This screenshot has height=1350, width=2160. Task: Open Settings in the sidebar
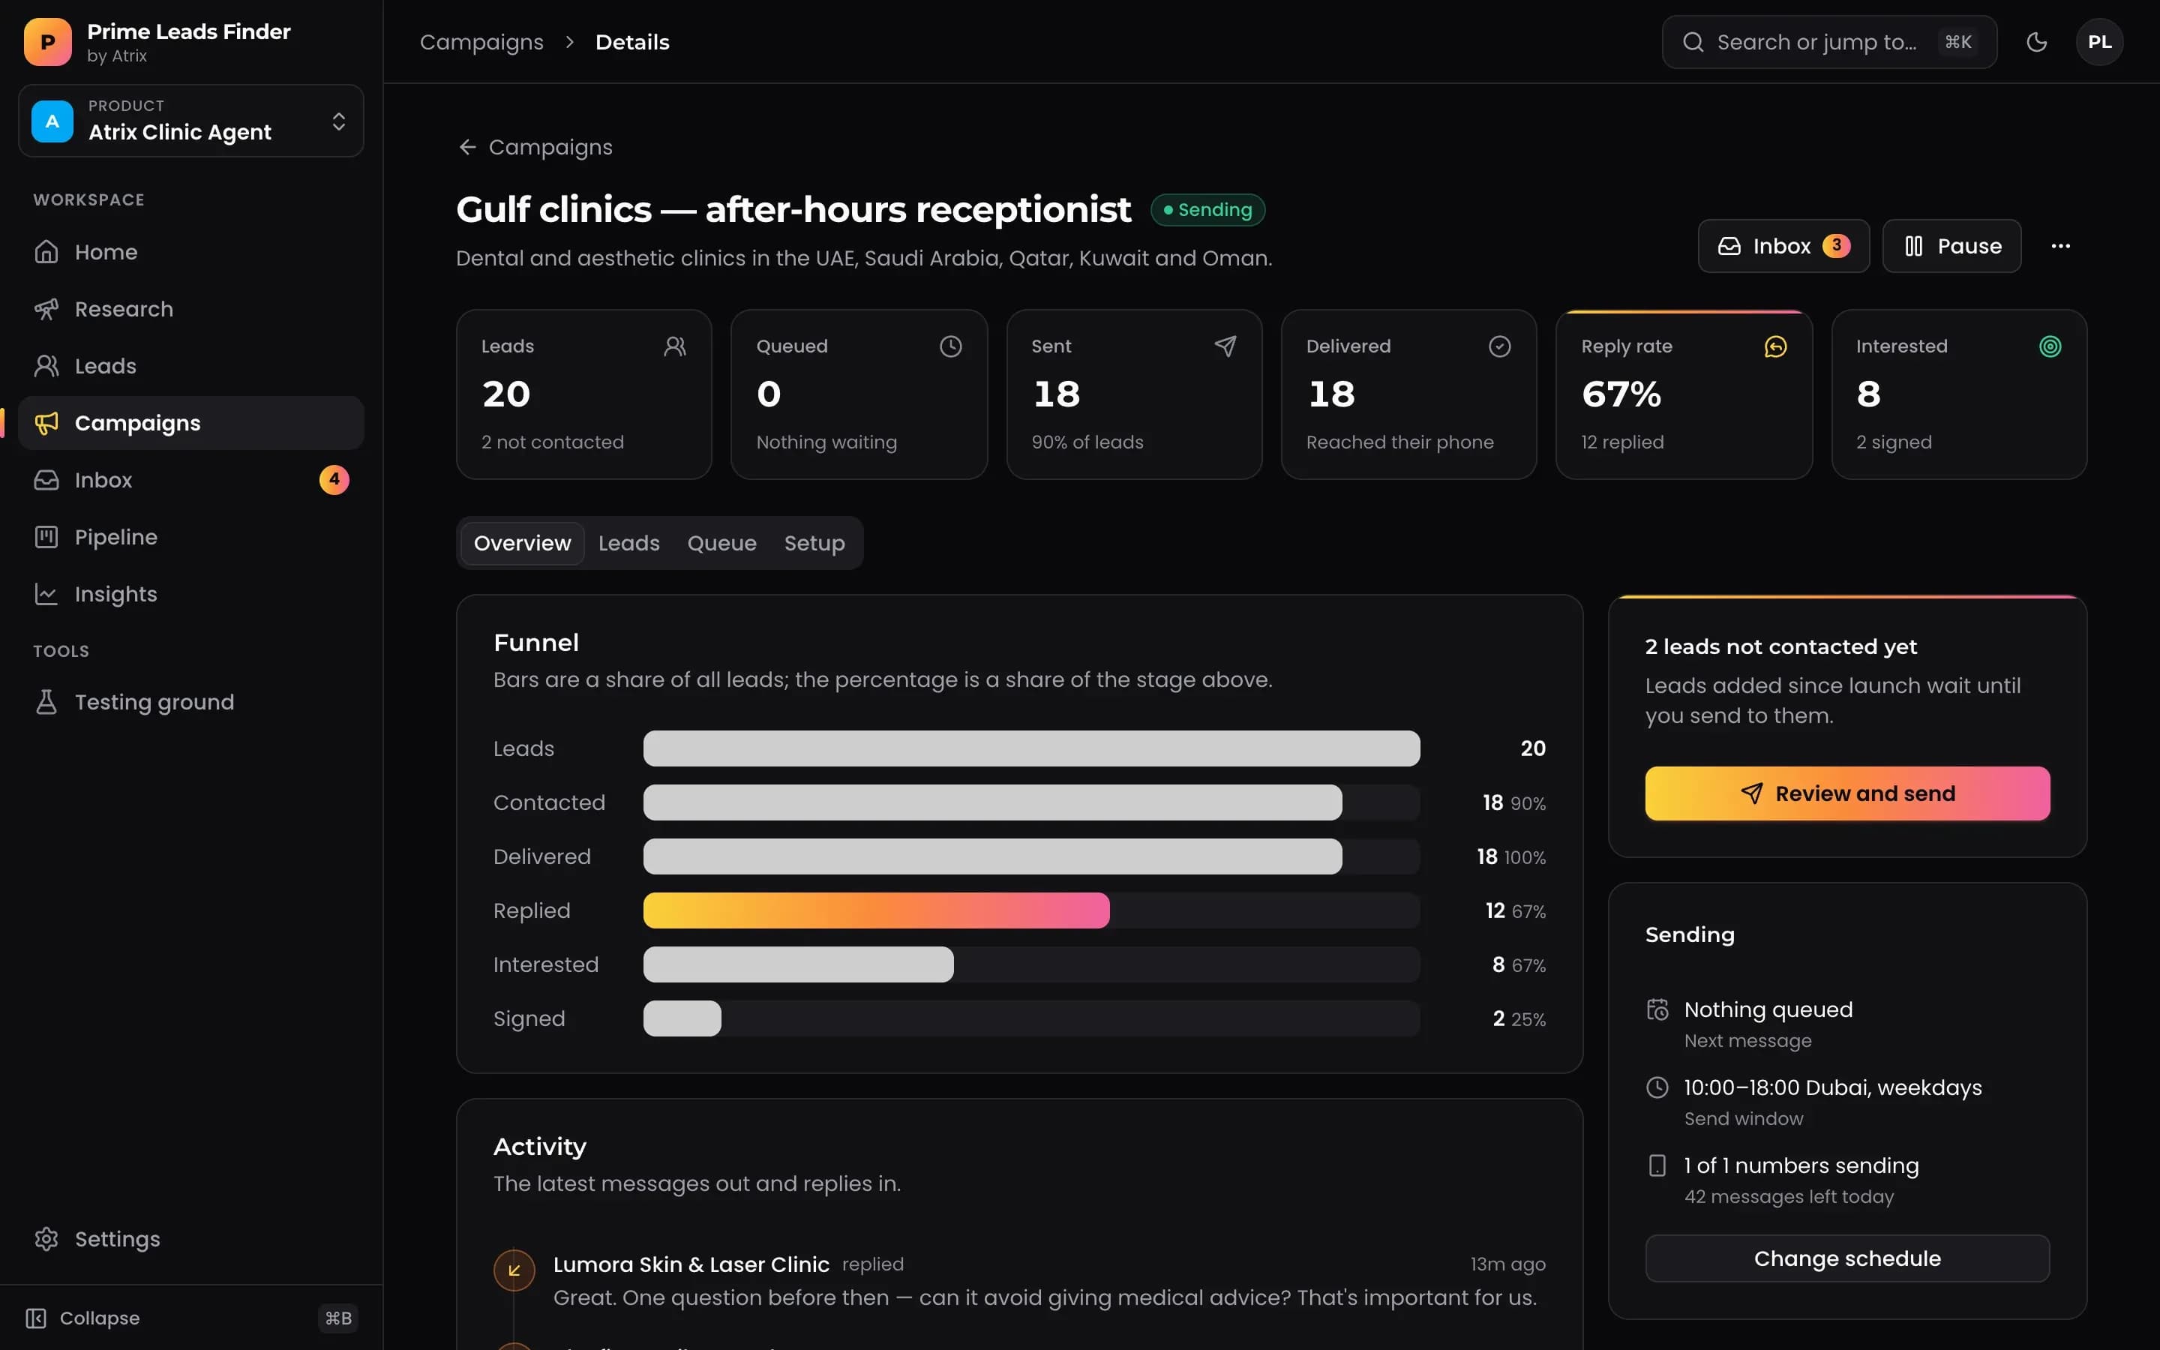[x=191, y=1239]
